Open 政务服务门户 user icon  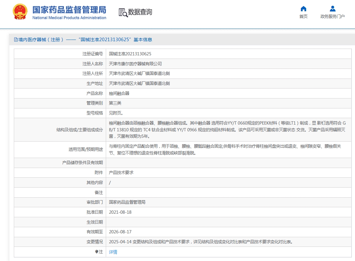click(x=332, y=9)
